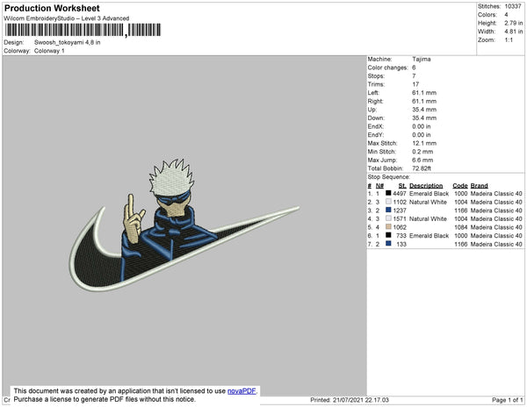Select the tan swatch in stop row 5
The width and height of the screenshot is (527, 407).
click(388, 227)
